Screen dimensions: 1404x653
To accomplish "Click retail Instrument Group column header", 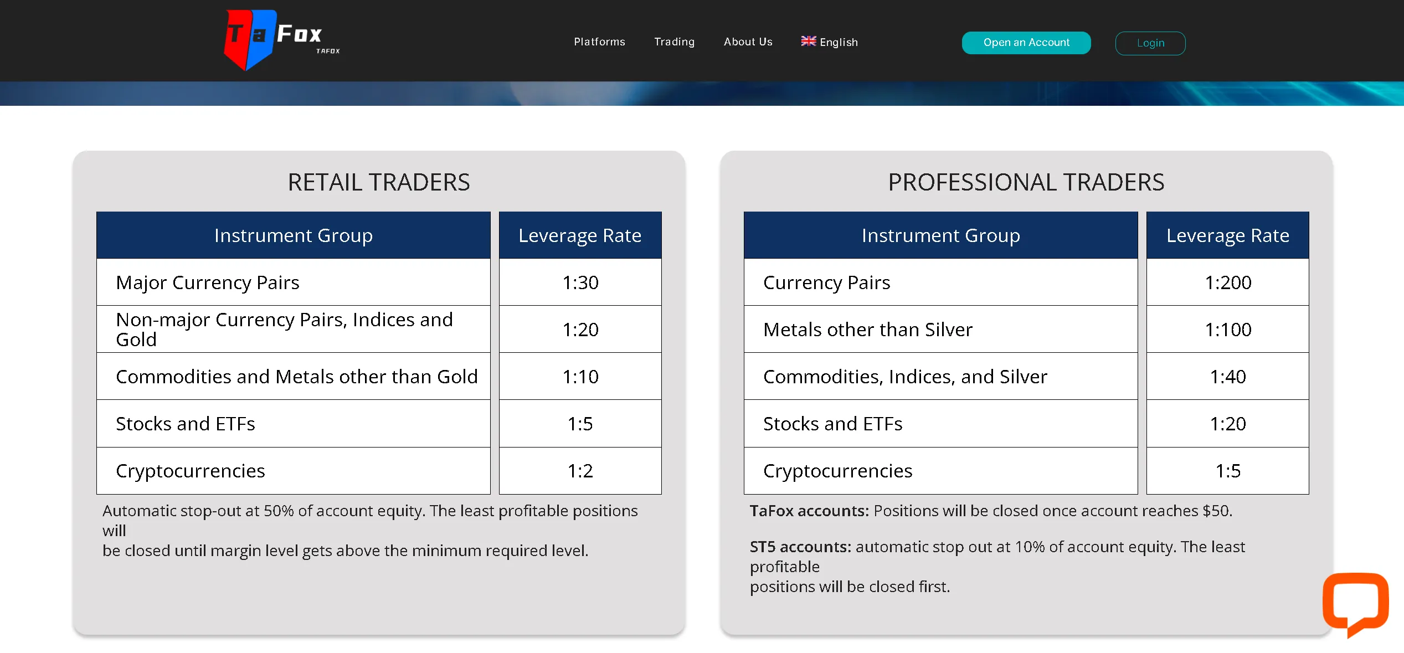I will click(293, 235).
